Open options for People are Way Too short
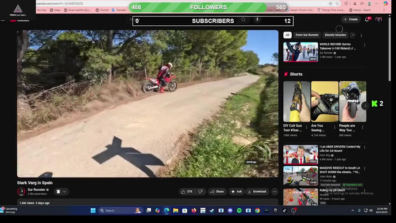The width and height of the screenshot is (396, 223). (x=362, y=127)
